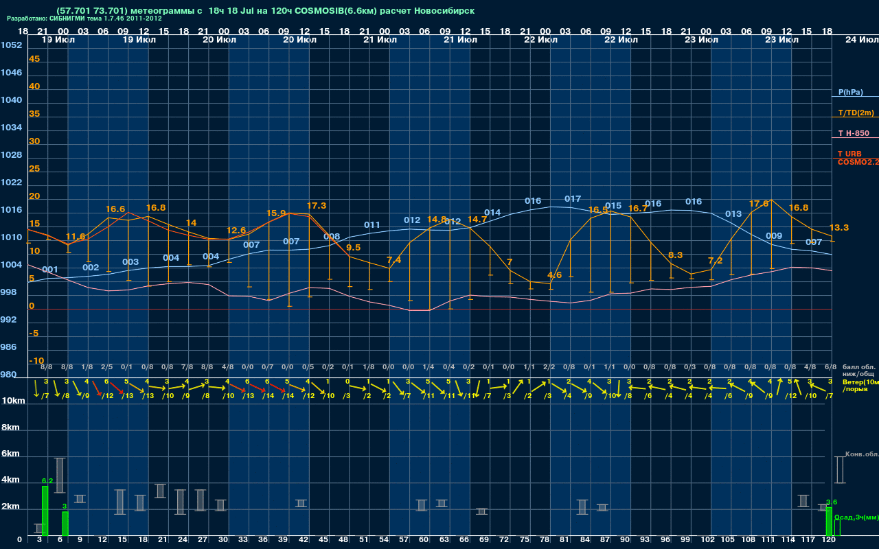
Task: Click the 8.3 temperature value
Action: 676,255
